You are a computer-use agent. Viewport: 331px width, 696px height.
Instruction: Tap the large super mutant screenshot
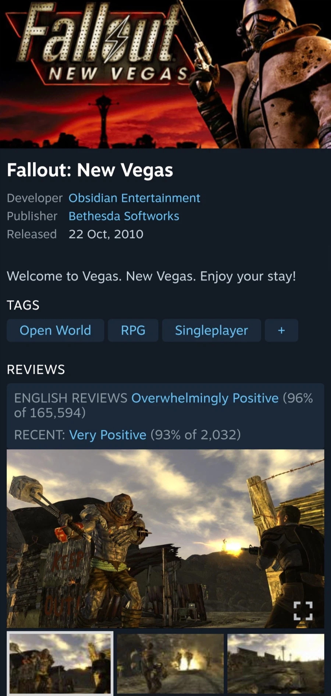[x=165, y=539]
